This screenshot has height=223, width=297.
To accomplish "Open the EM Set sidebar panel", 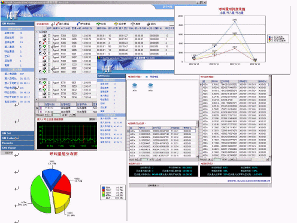I will pyautogui.click(x=17, y=133).
